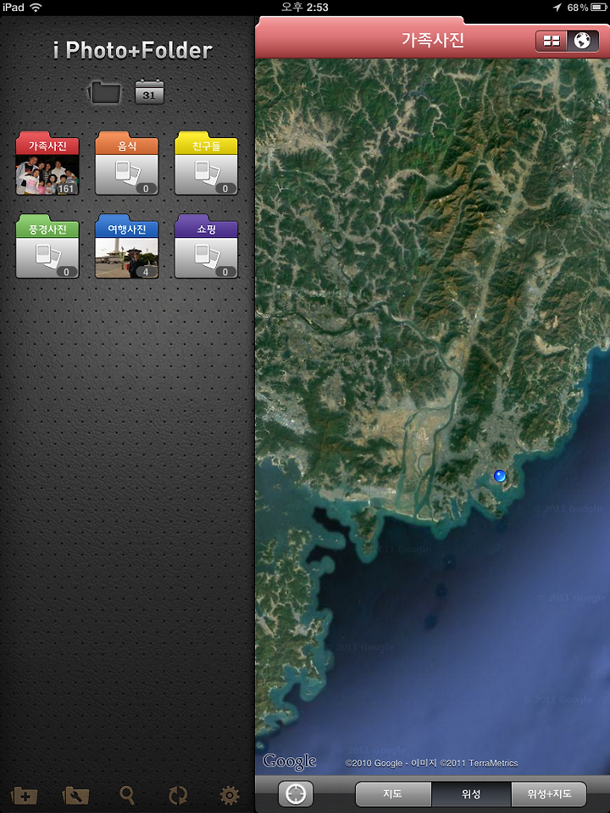Select the 위성 satellite mode

(x=471, y=794)
